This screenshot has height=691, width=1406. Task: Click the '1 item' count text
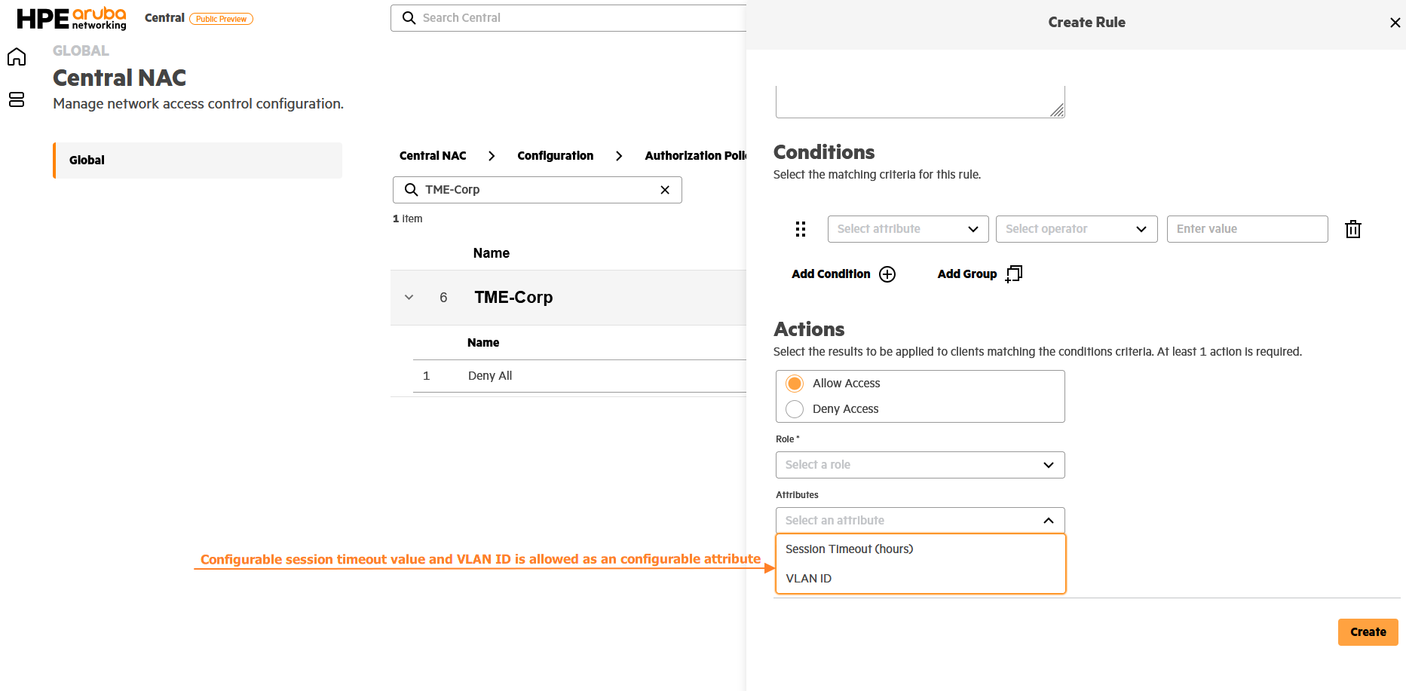(407, 219)
